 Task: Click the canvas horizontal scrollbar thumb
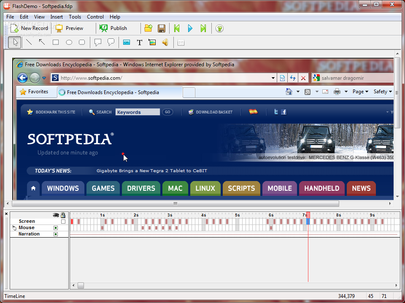(x=175, y=203)
